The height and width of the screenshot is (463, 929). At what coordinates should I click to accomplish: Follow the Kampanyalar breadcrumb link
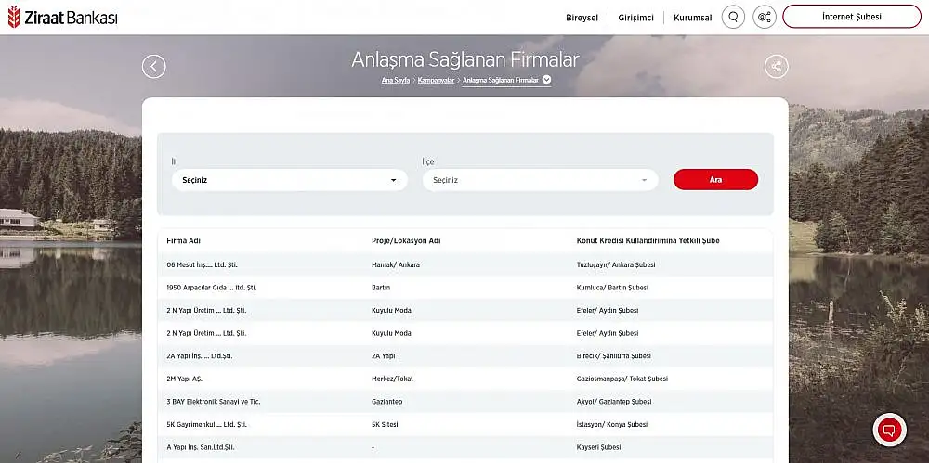pos(436,80)
